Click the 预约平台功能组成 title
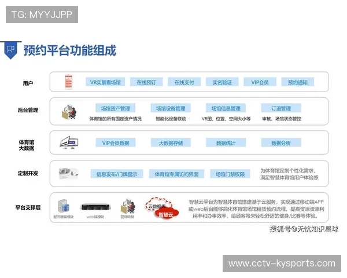Screen dimensions: 347x278 (x=70, y=50)
